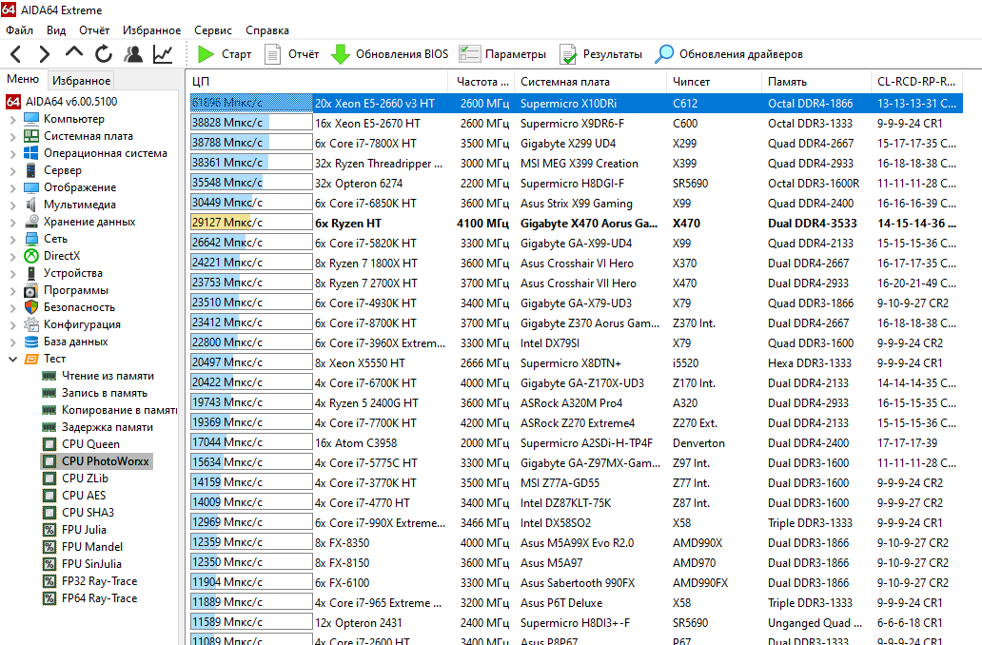Expand the Конфигурация tree node

tap(12, 324)
